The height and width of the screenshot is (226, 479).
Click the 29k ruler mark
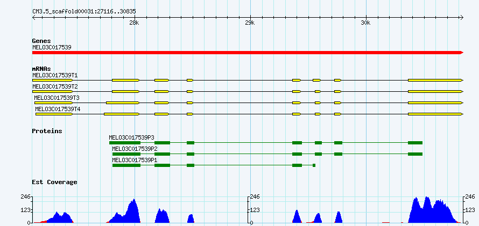click(250, 23)
